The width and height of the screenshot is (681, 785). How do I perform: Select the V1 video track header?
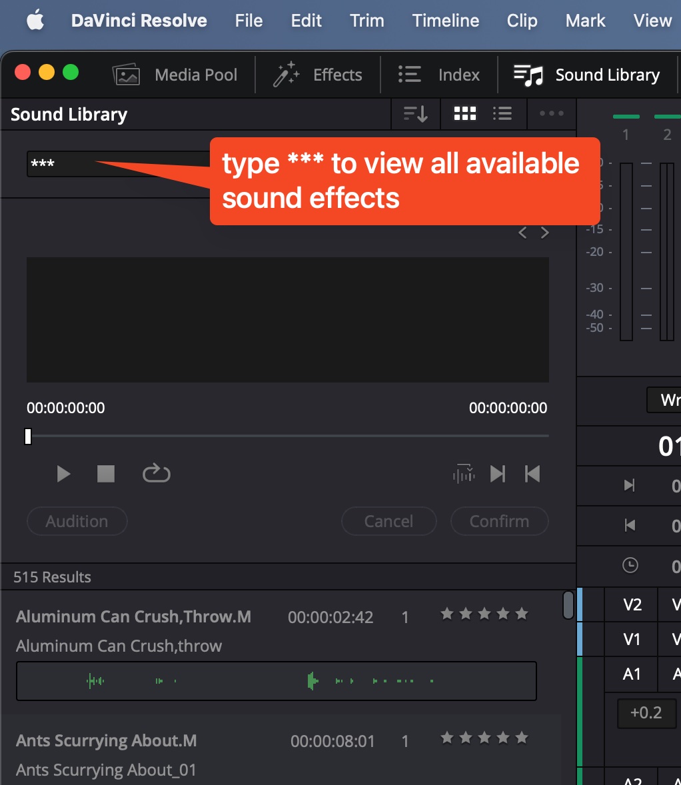pos(632,639)
